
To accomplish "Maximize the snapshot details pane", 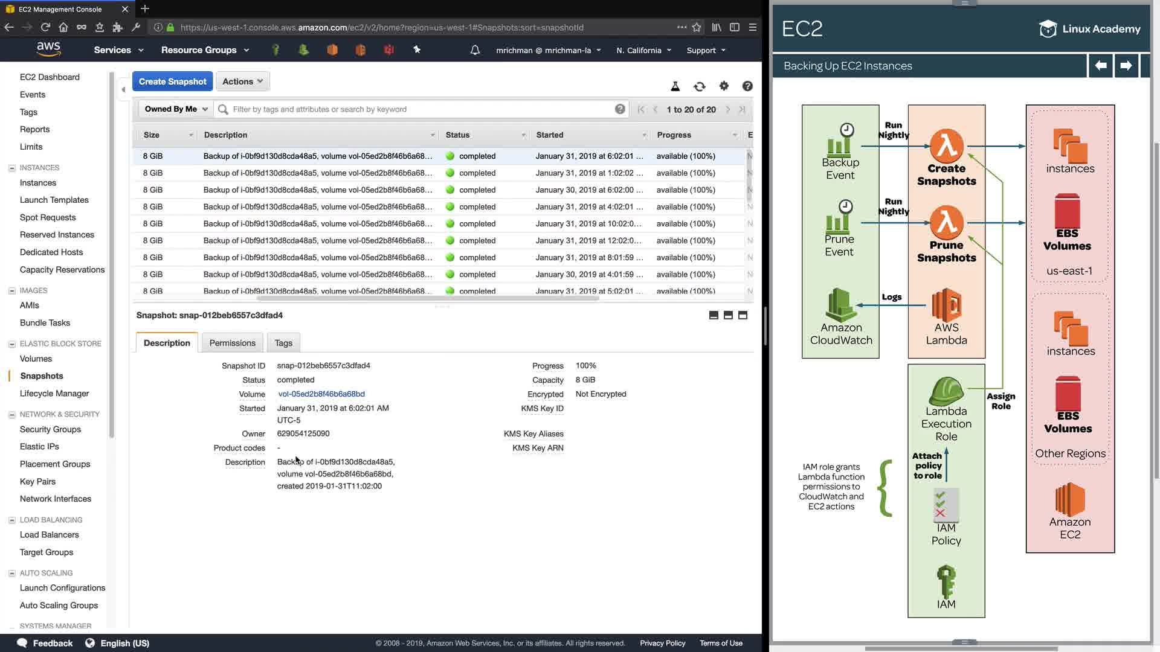I will tap(743, 315).
